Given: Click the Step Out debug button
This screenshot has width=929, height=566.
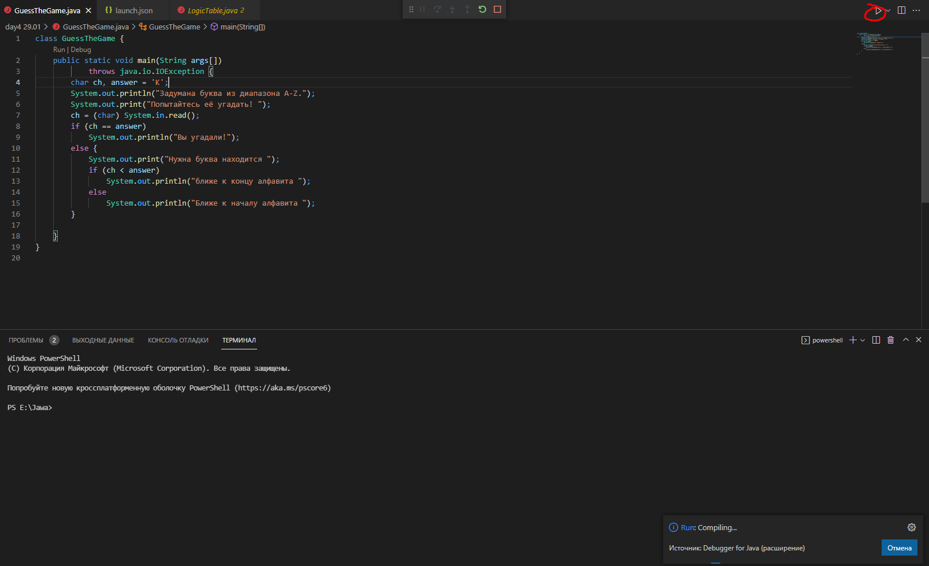Looking at the screenshot, I should [467, 9].
